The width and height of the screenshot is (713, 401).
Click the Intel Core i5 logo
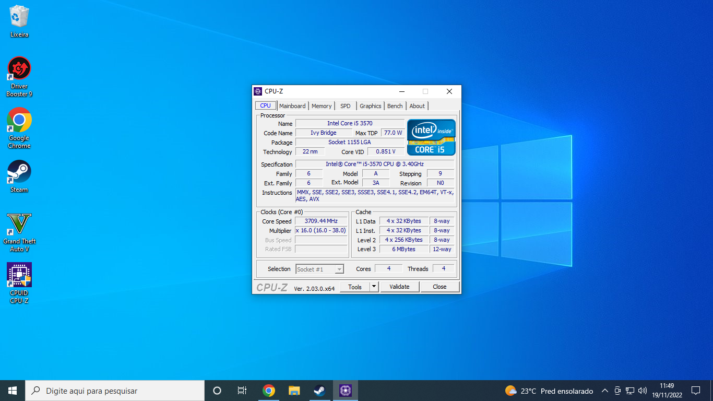click(x=431, y=137)
